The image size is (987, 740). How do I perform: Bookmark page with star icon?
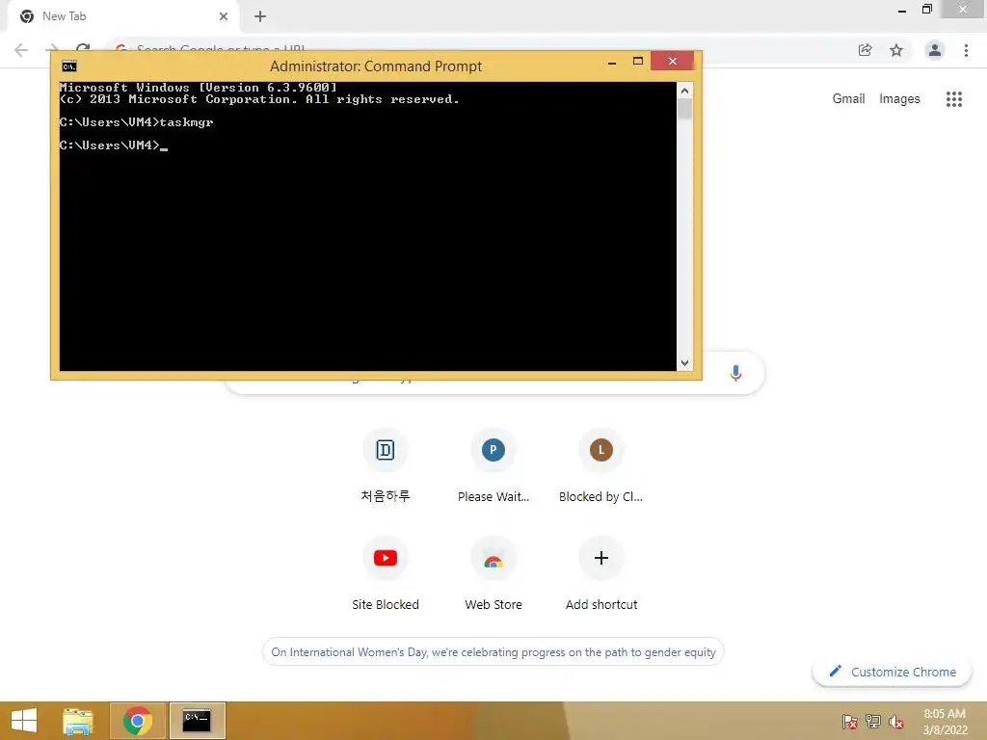[896, 50]
